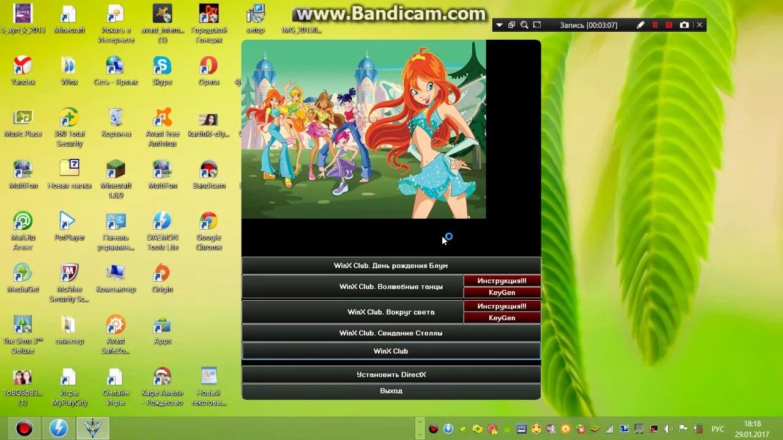The width and height of the screenshot is (783, 440).
Task: Click Bandicam magnifier find-window icon
Action: (524, 25)
